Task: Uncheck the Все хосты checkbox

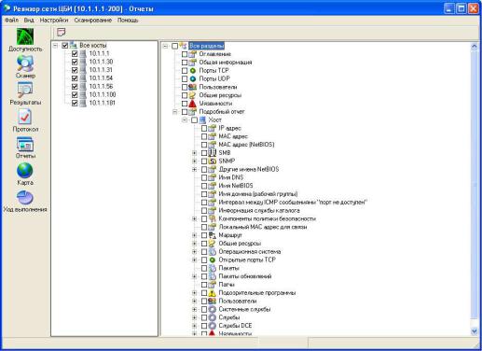Action: (65, 46)
